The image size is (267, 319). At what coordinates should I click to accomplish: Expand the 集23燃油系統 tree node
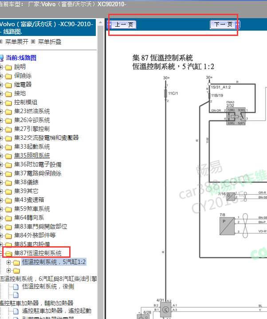pos(1,111)
